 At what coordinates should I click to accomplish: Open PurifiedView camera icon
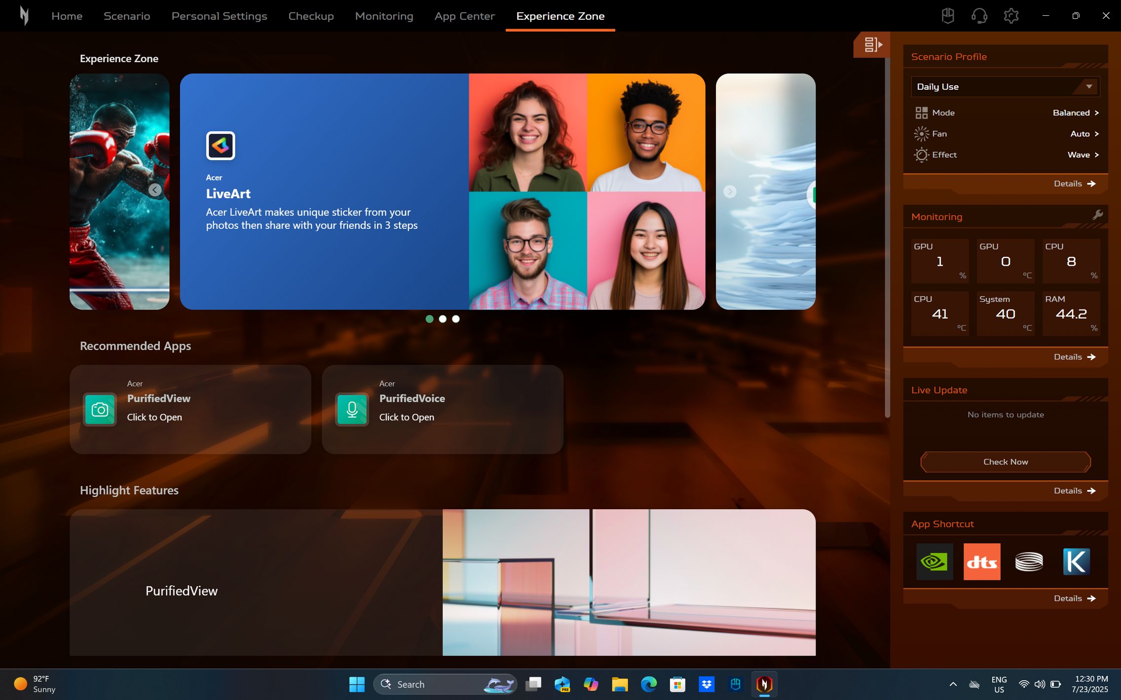point(100,409)
